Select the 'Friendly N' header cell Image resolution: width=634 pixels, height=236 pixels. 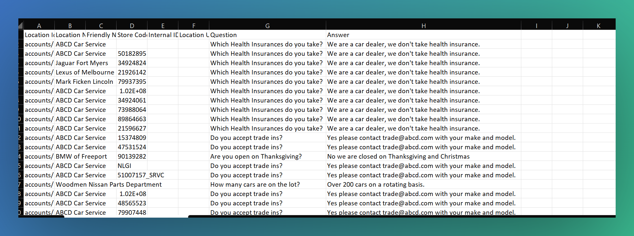pos(101,35)
